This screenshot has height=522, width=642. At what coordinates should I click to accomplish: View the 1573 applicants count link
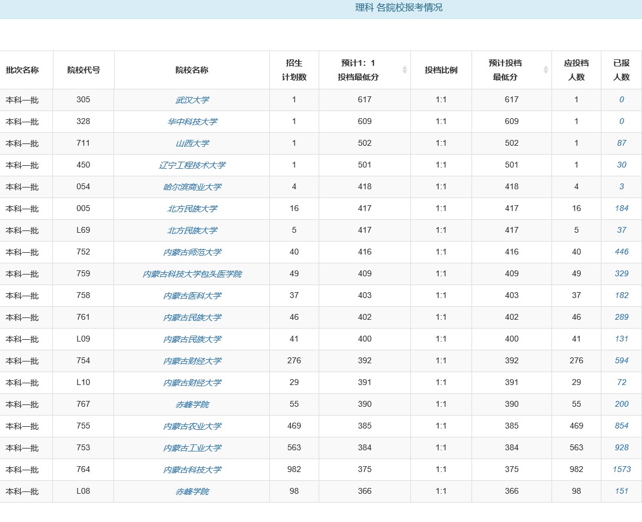[621, 469]
